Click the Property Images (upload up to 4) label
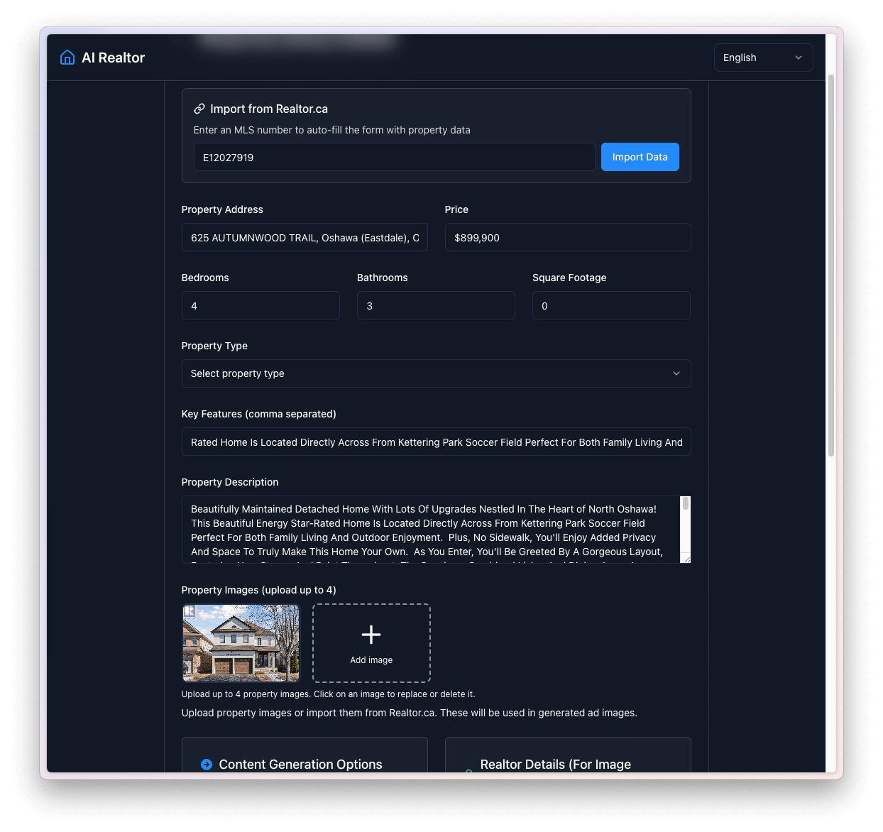 [x=259, y=590]
